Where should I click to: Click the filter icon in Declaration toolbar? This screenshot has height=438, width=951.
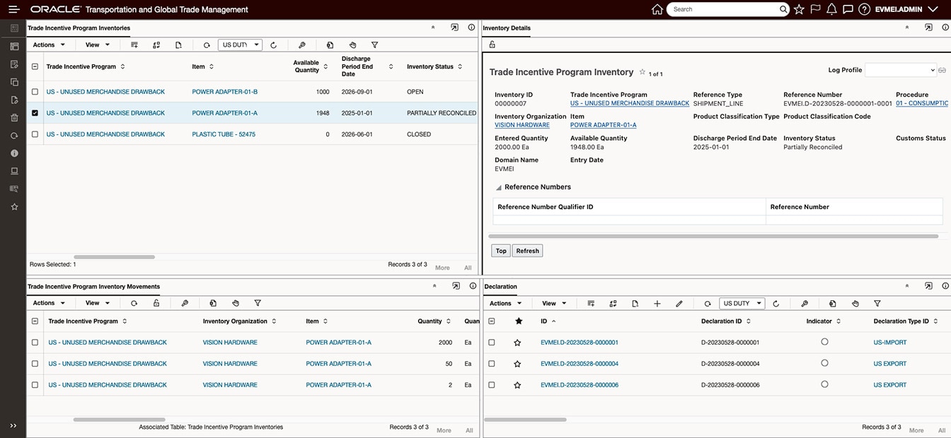coord(877,303)
